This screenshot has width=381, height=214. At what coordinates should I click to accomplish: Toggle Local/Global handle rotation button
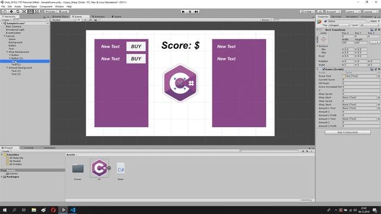pyautogui.click(x=63, y=11)
